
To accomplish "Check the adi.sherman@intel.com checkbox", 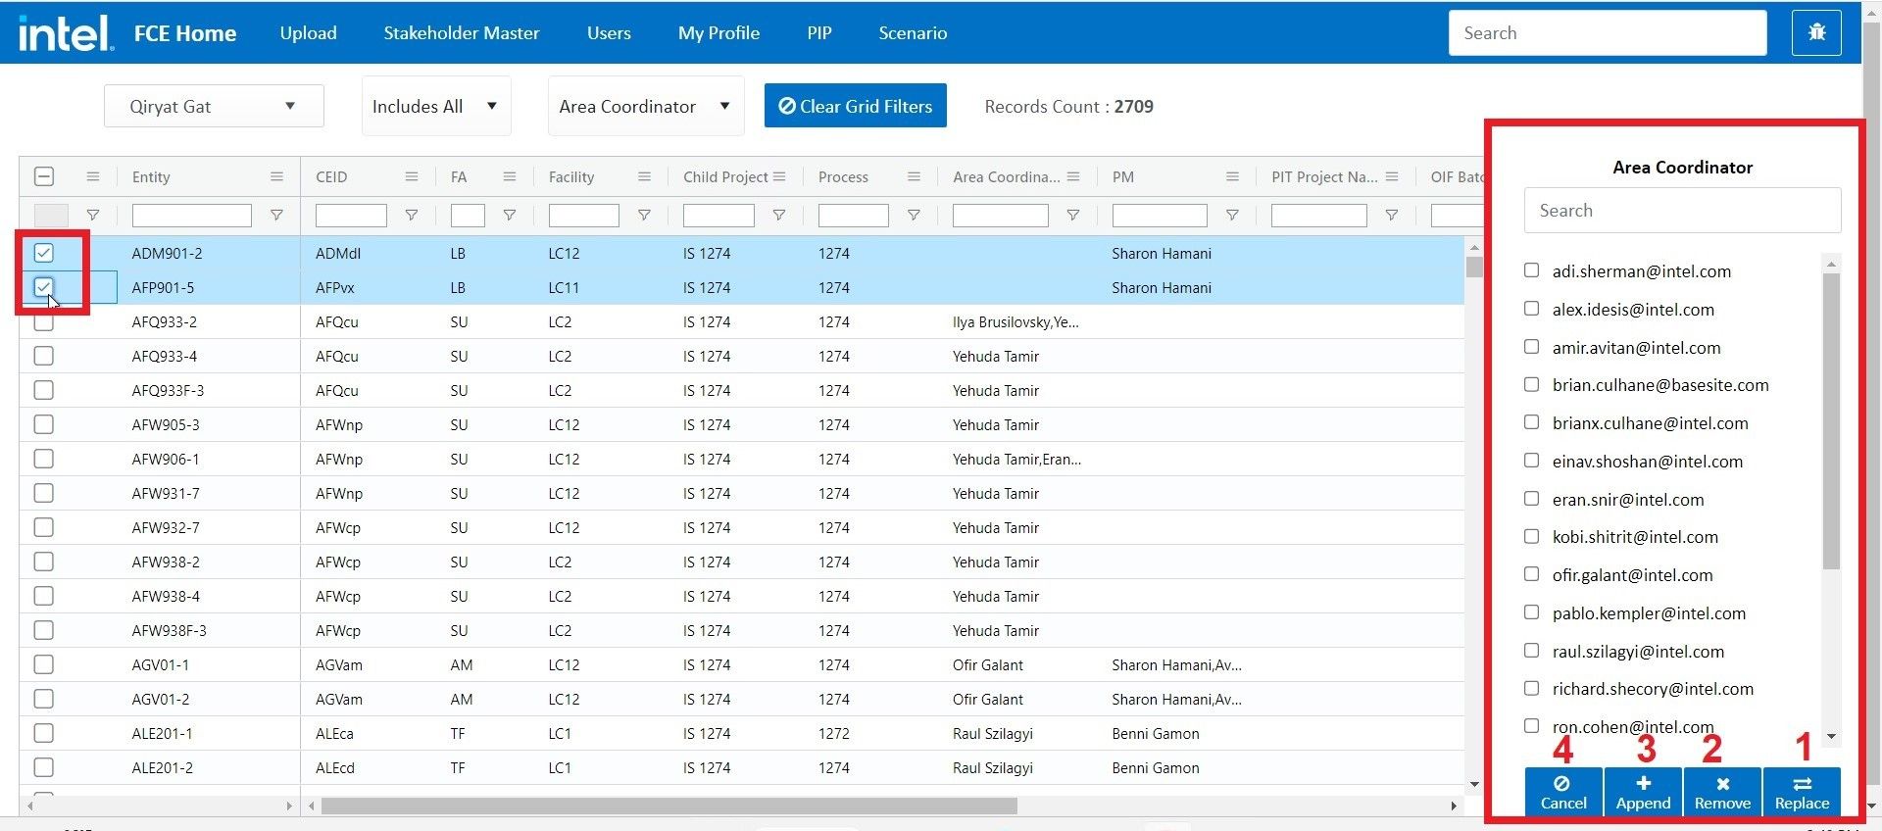I will 1531,270.
